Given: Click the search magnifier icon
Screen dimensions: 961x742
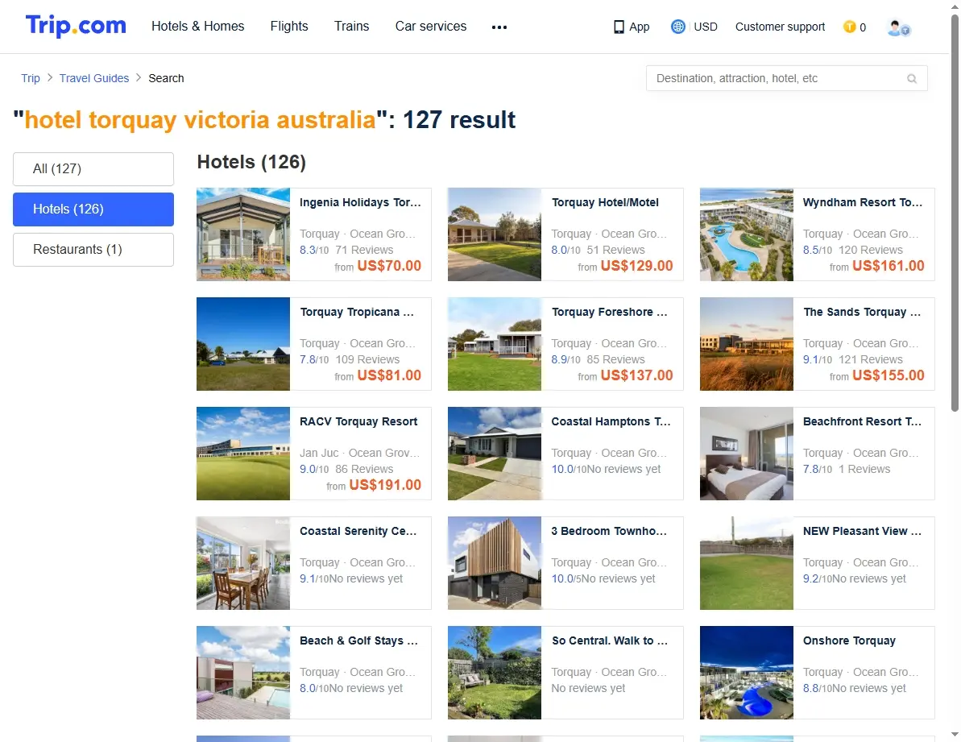Looking at the screenshot, I should tap(912, 78).
